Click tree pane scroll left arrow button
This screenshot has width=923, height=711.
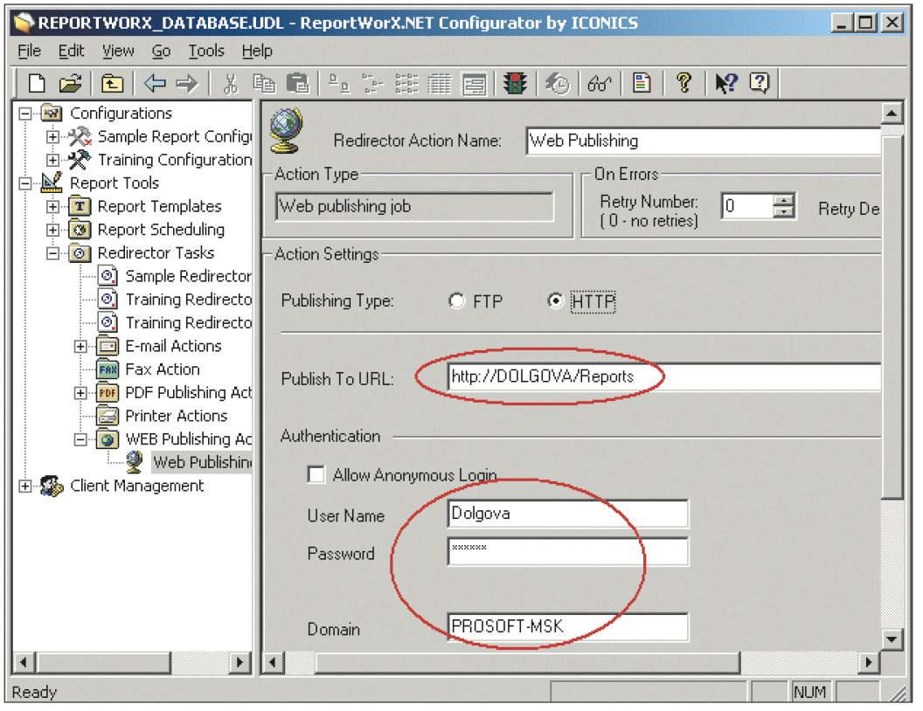tap(24, 663)
